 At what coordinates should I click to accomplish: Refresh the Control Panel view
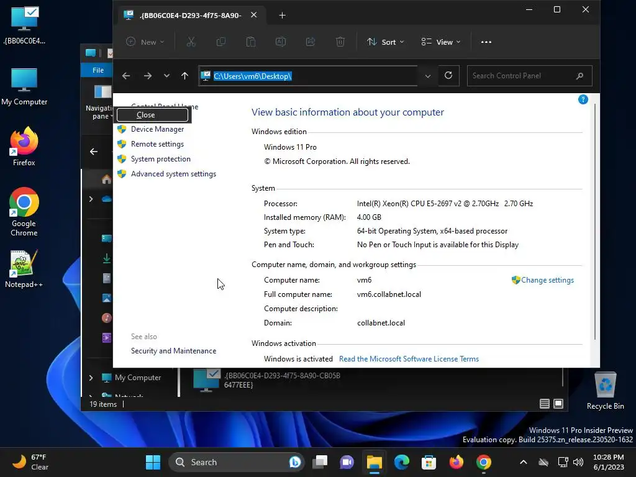tap(448, 75)
